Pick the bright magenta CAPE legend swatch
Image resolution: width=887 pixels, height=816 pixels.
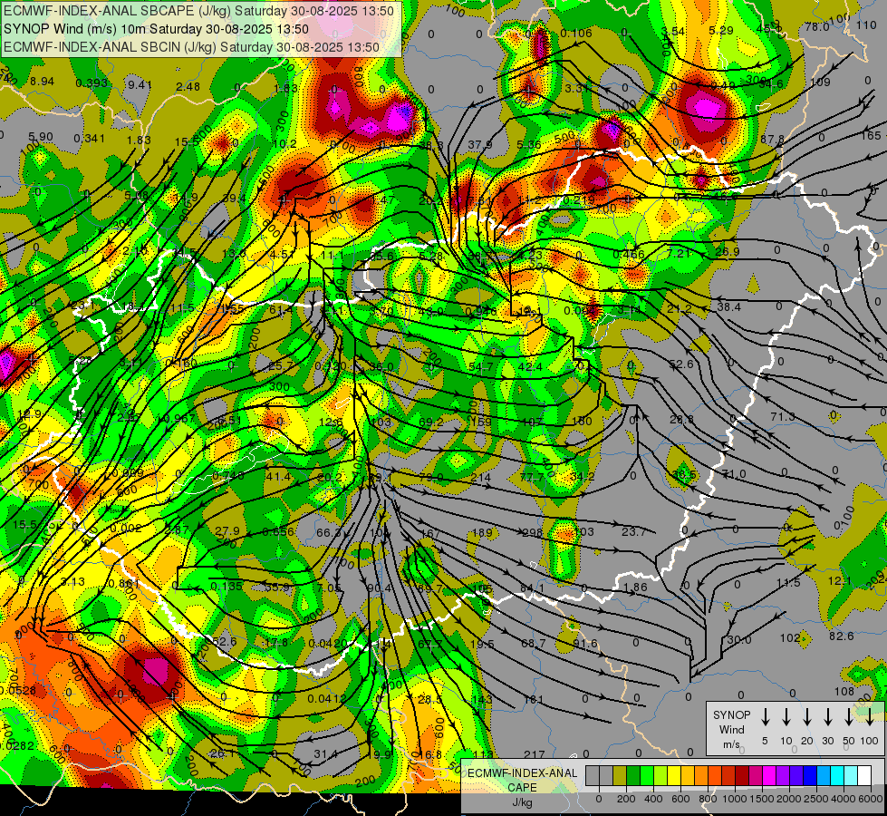point(769,775)
